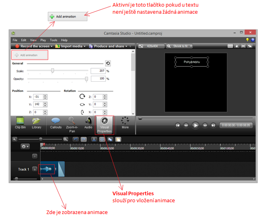Expand the Record the screen dropdown
This screenshot has width=266, height=220.
[52, 46]
